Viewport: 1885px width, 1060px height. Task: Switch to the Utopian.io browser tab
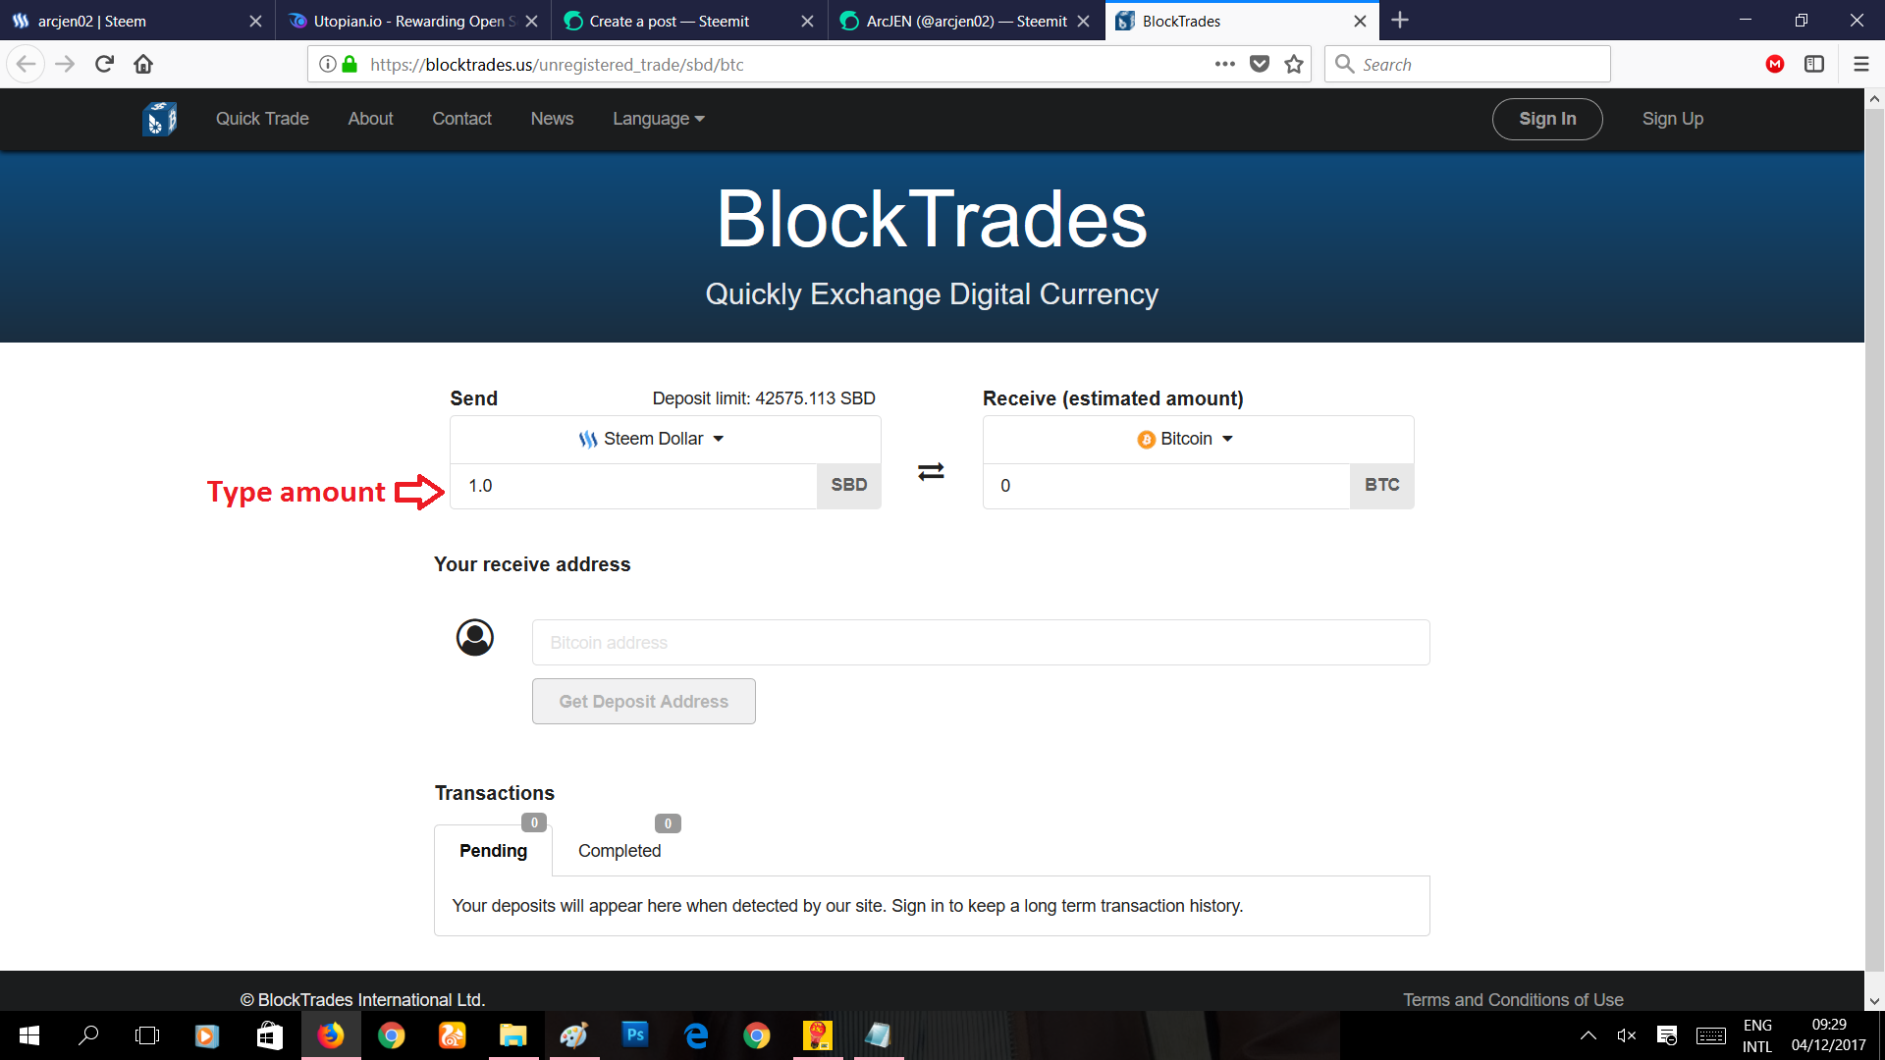click(x=412, y=21)
